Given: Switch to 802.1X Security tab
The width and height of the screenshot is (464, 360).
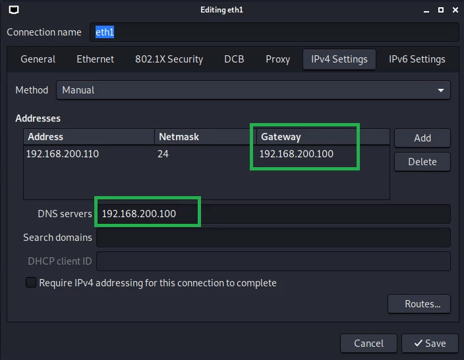Looking at the screenshot, I should (169, 59).
